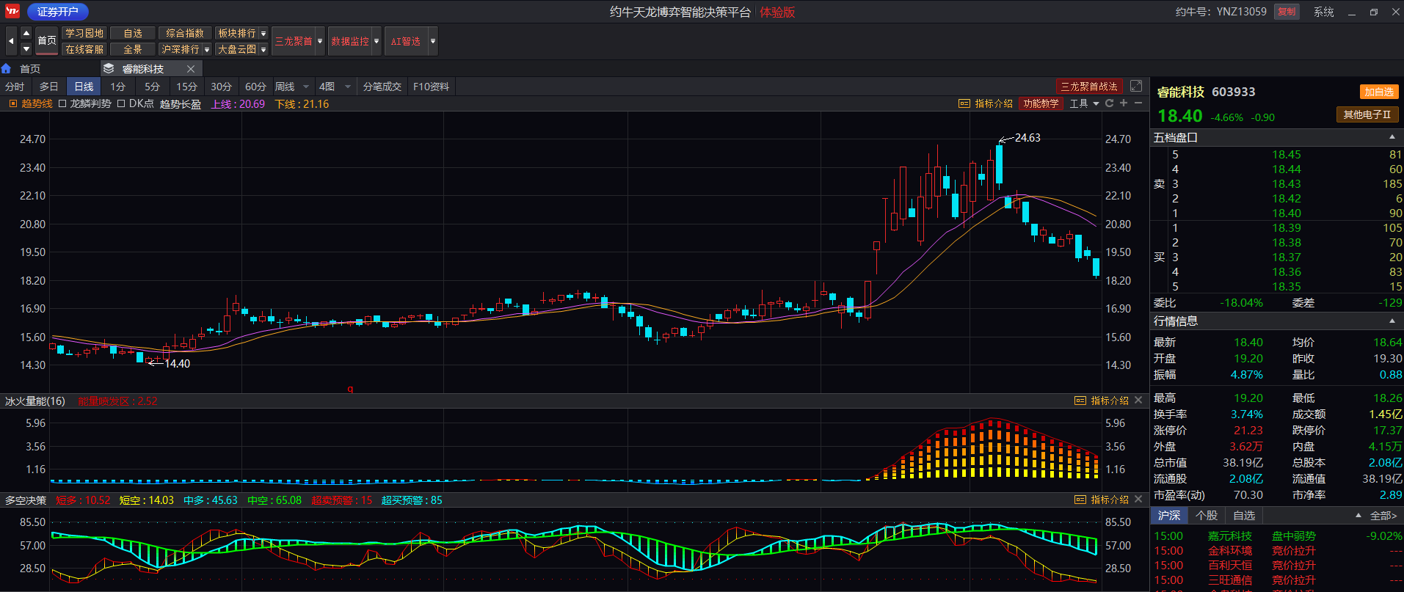Zoom out chart with minus icon
This screenshot has width=1404, height=592.
[x=1138, y=103]
